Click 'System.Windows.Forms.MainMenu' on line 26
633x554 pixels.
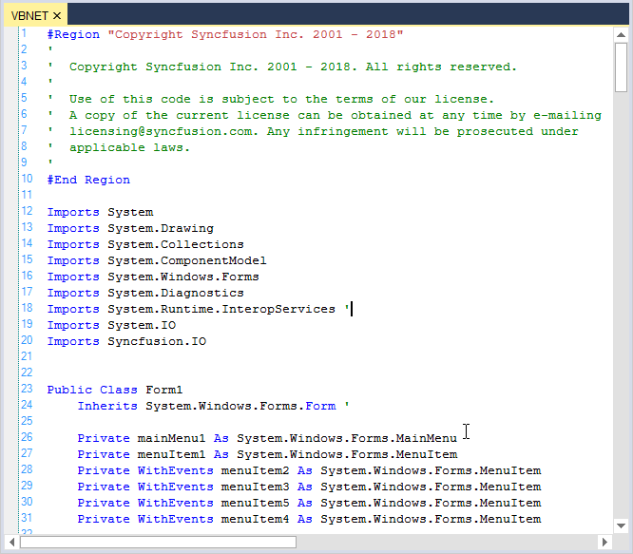pos(347,438)
